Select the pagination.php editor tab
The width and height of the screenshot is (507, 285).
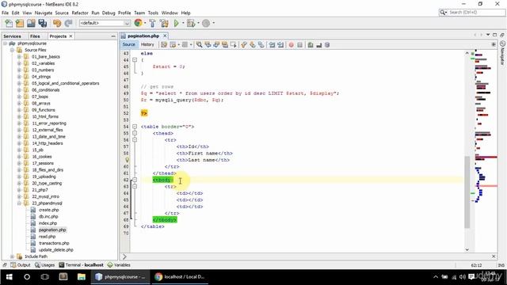[143, 36]
